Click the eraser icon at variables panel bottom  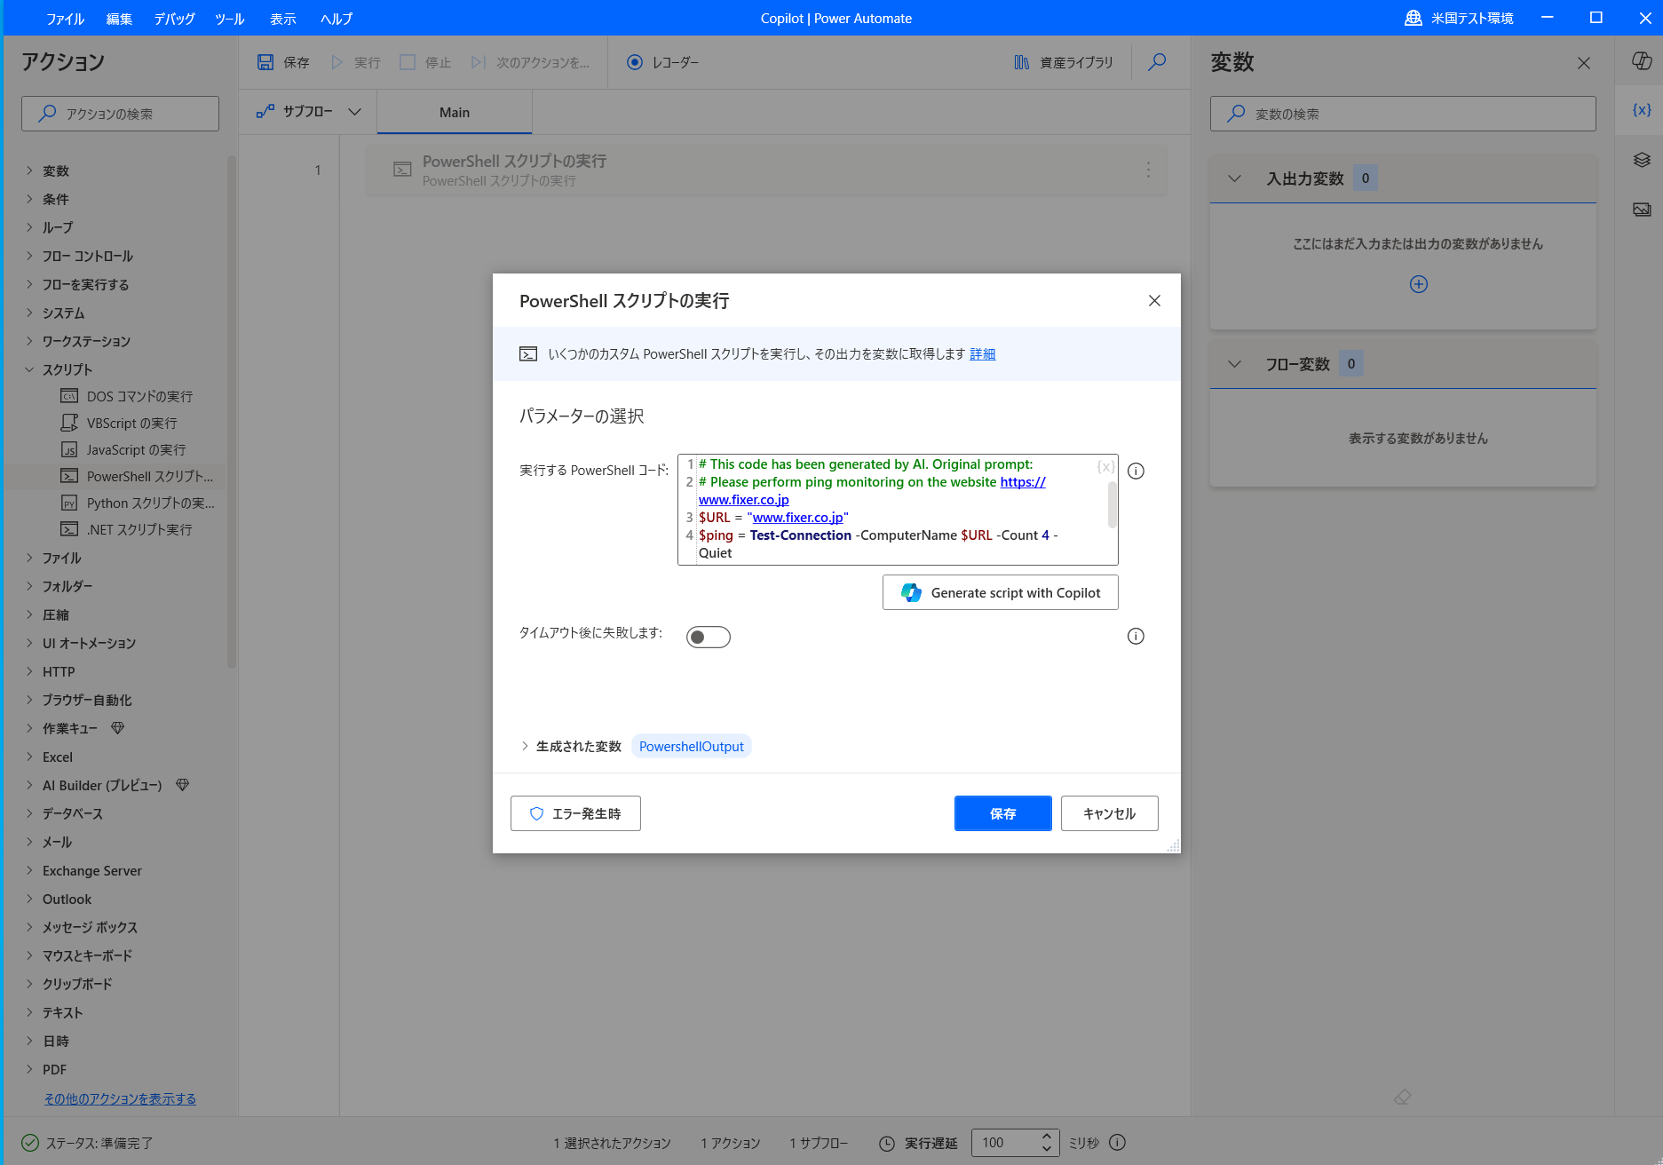point(1403,1098)
